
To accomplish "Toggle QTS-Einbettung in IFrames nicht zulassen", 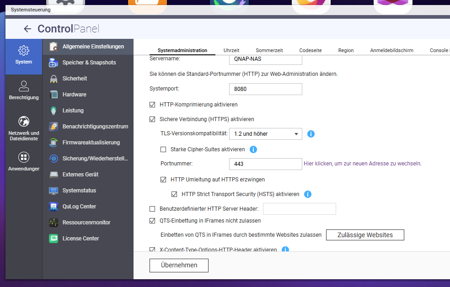I will pos(152,221).
